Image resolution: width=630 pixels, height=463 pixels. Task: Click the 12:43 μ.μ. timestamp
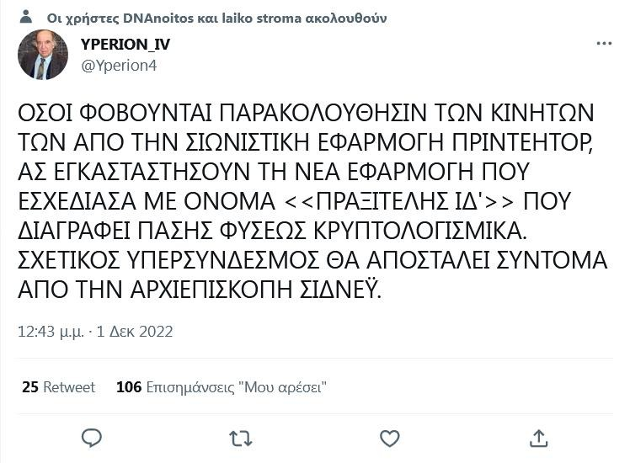tap(50, 332)
